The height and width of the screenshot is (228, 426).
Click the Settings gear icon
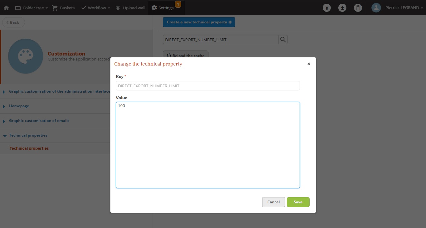point(154,8)
